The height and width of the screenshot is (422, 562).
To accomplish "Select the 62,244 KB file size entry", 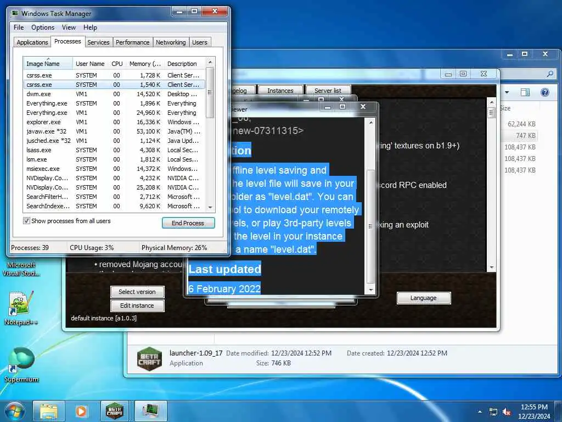I will (x=521, y=124).
